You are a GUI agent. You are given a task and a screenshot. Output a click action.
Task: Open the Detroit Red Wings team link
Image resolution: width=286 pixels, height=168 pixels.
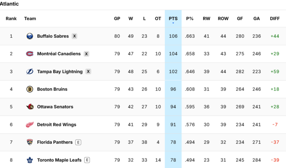[56, 124]
